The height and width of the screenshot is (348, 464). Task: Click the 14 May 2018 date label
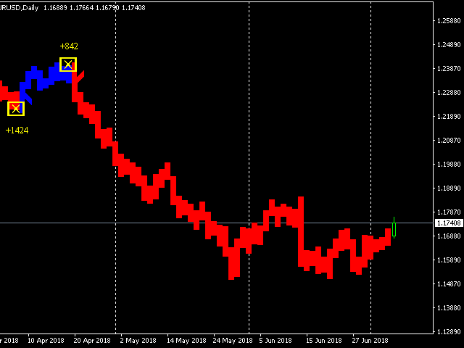(186, 341)
